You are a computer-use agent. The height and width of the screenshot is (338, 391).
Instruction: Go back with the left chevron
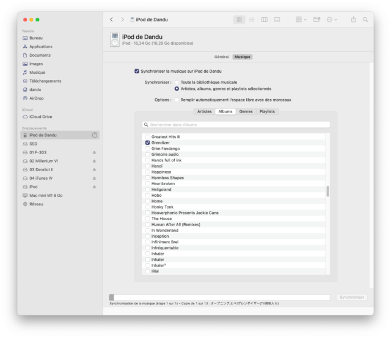(x=111, y=20)
